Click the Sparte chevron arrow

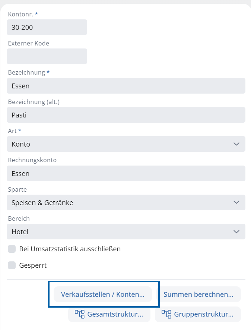click(236, 202)
